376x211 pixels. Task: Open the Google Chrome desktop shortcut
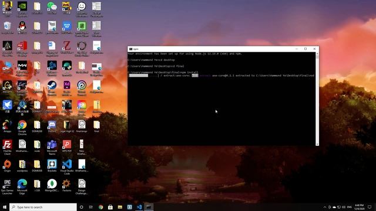pyautogui.click(x=22, y=128)
